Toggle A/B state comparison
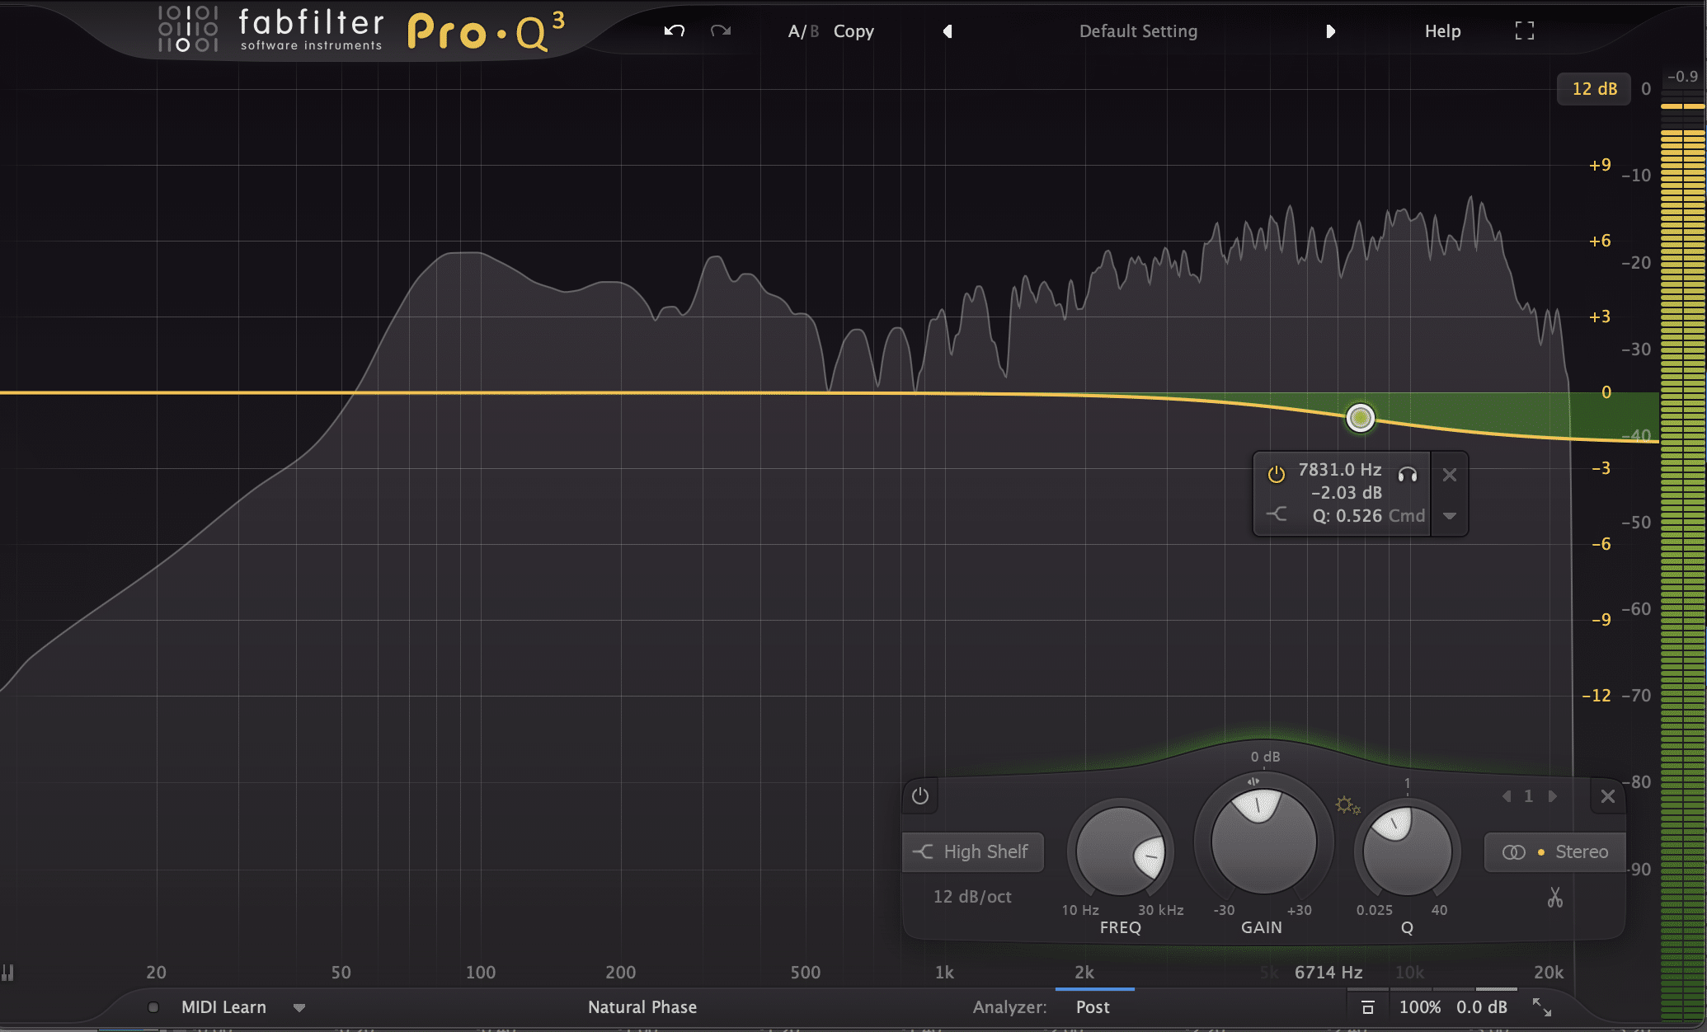This screenshot has width=1707, height=1032. tap(803, 31)
